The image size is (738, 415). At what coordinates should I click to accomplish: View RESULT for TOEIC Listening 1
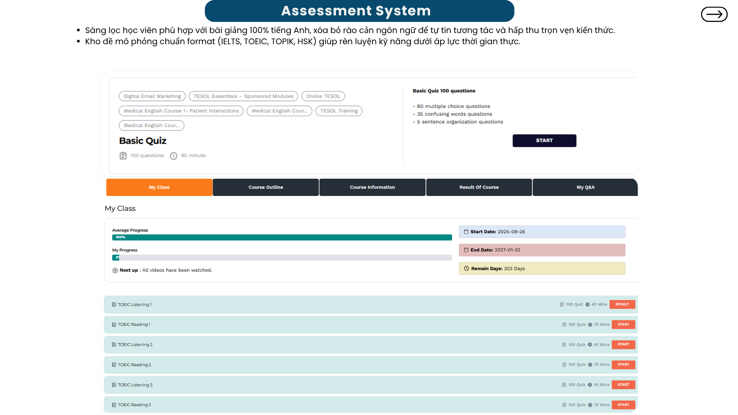pyautogui.click(x=622, y=304)
